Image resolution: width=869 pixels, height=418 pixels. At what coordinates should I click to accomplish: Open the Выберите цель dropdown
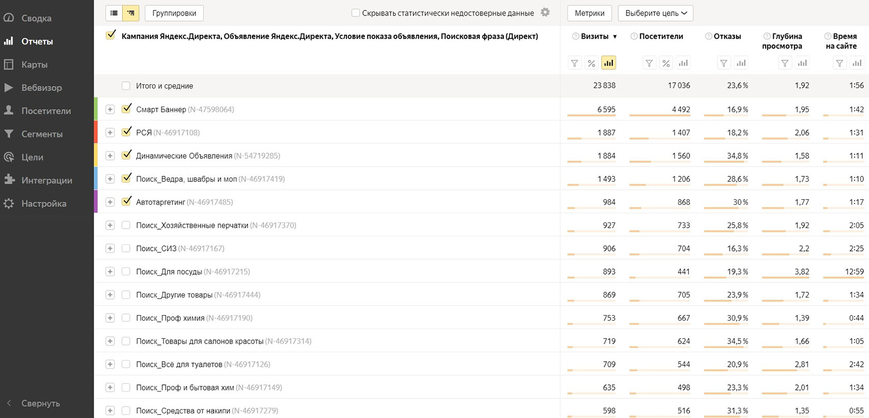pos(655,13)
